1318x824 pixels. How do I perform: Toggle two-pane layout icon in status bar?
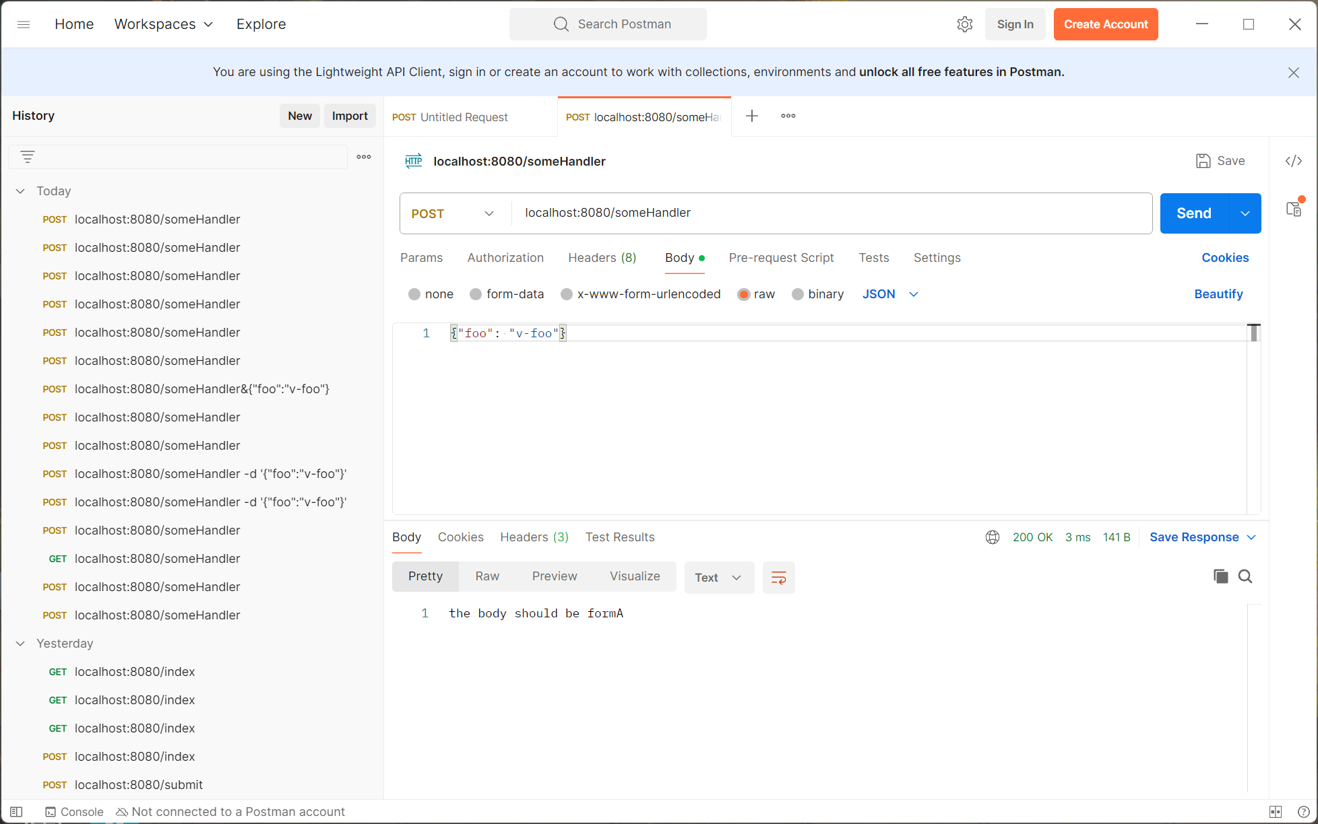[x=1276, y=812]
